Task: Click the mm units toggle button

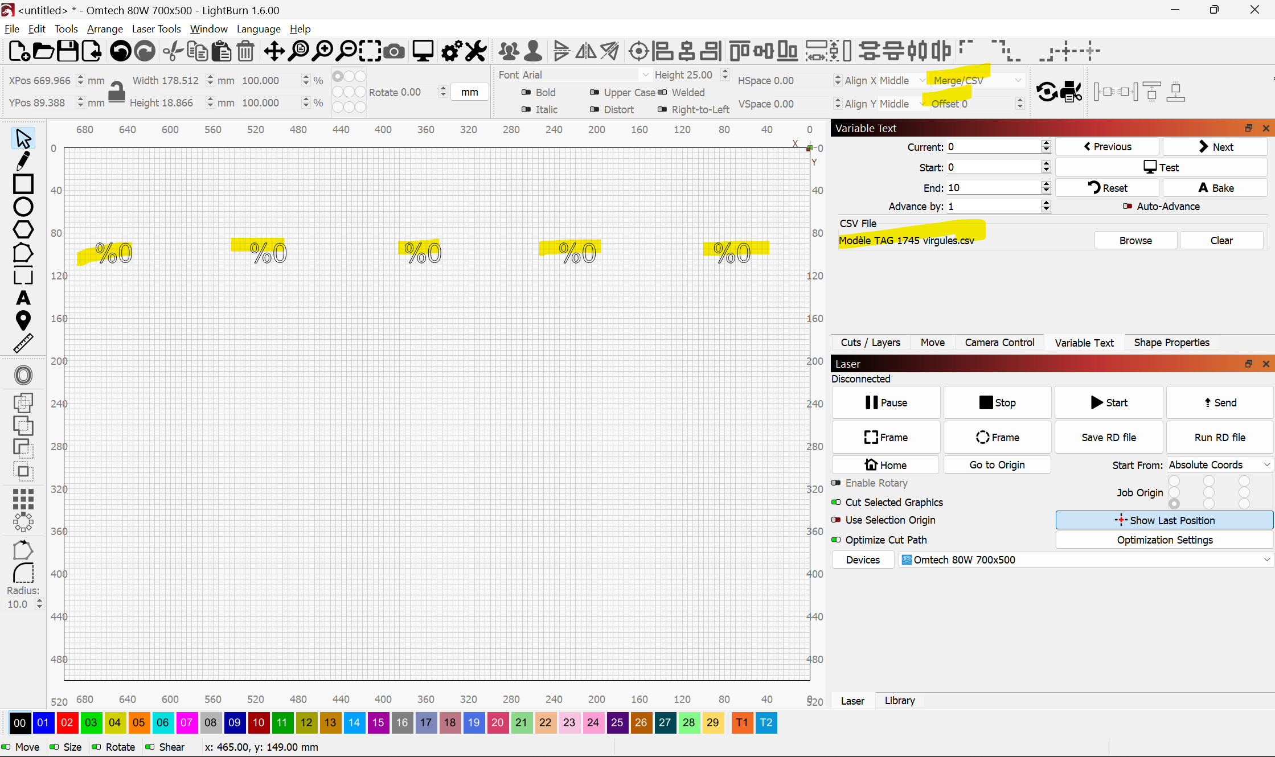Action: coord(469,92)
